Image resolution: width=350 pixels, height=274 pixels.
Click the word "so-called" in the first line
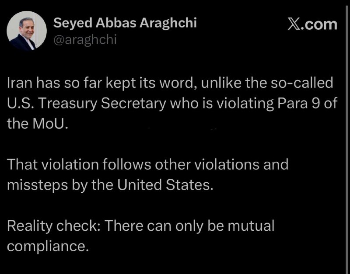pyautogui.click(x=301, y=83)
